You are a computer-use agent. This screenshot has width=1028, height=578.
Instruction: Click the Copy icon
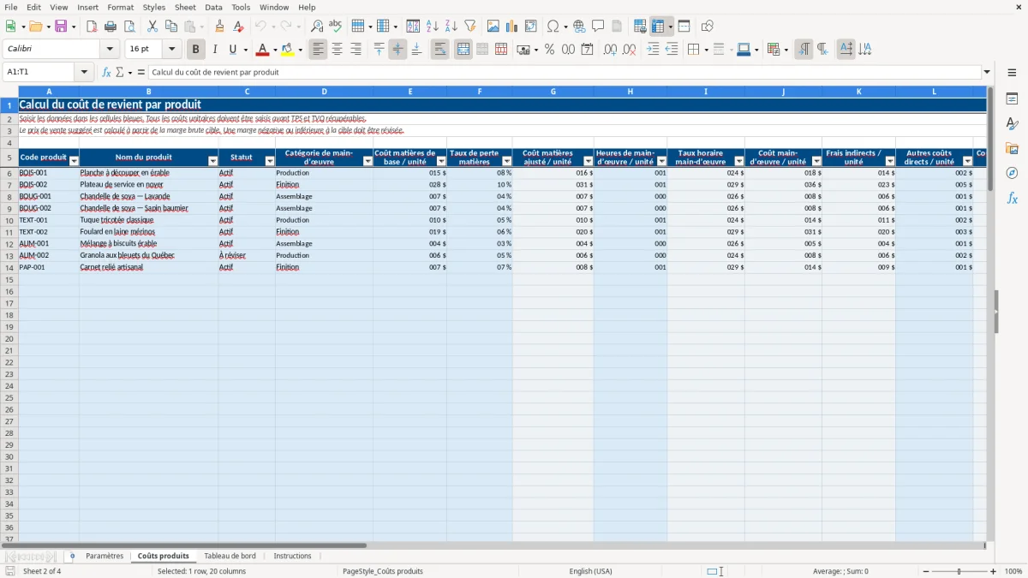point(171,27)
